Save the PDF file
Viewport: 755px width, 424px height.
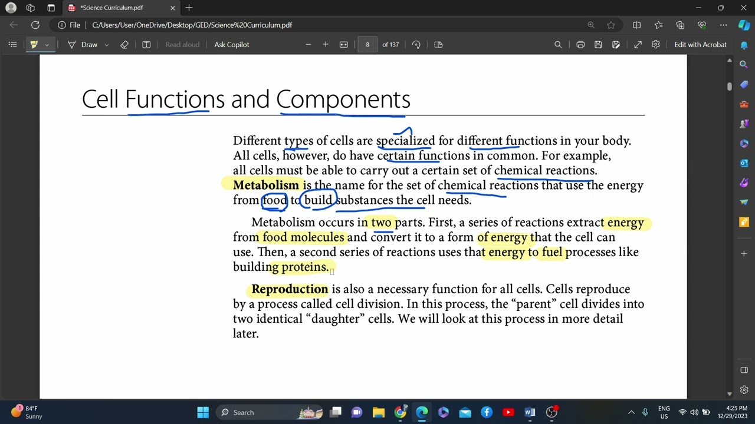click(598, 45)
